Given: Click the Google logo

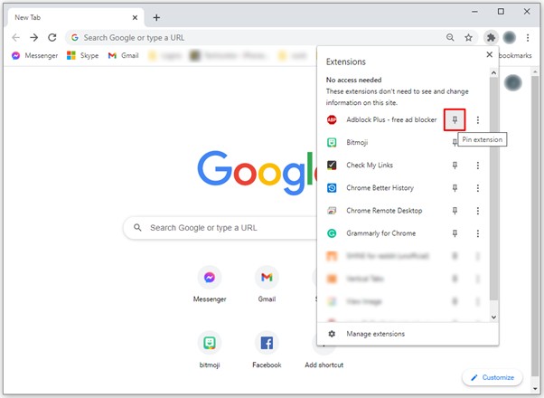Looking at the screenshot, I should tap(258, 172).
